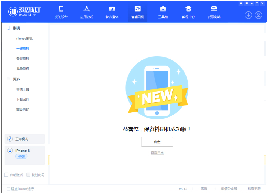268x194 pixels.
Task: Click the www.i4.cn website text
Action: tap(27, 15)
